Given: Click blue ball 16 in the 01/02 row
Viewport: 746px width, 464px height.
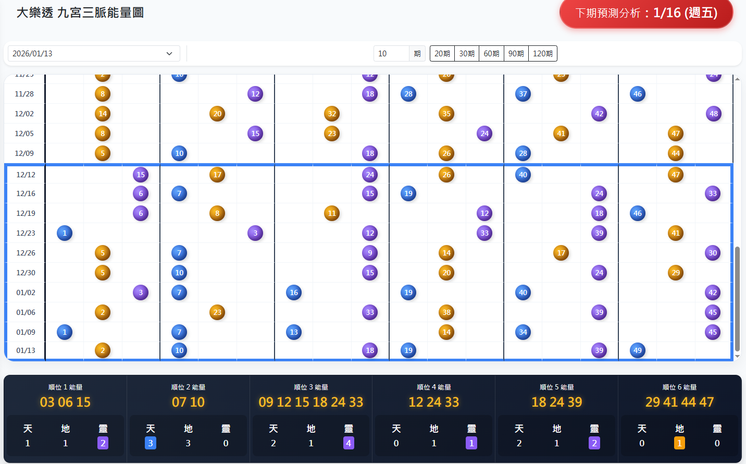Looking at the screenshot, I should pos(294,292).
